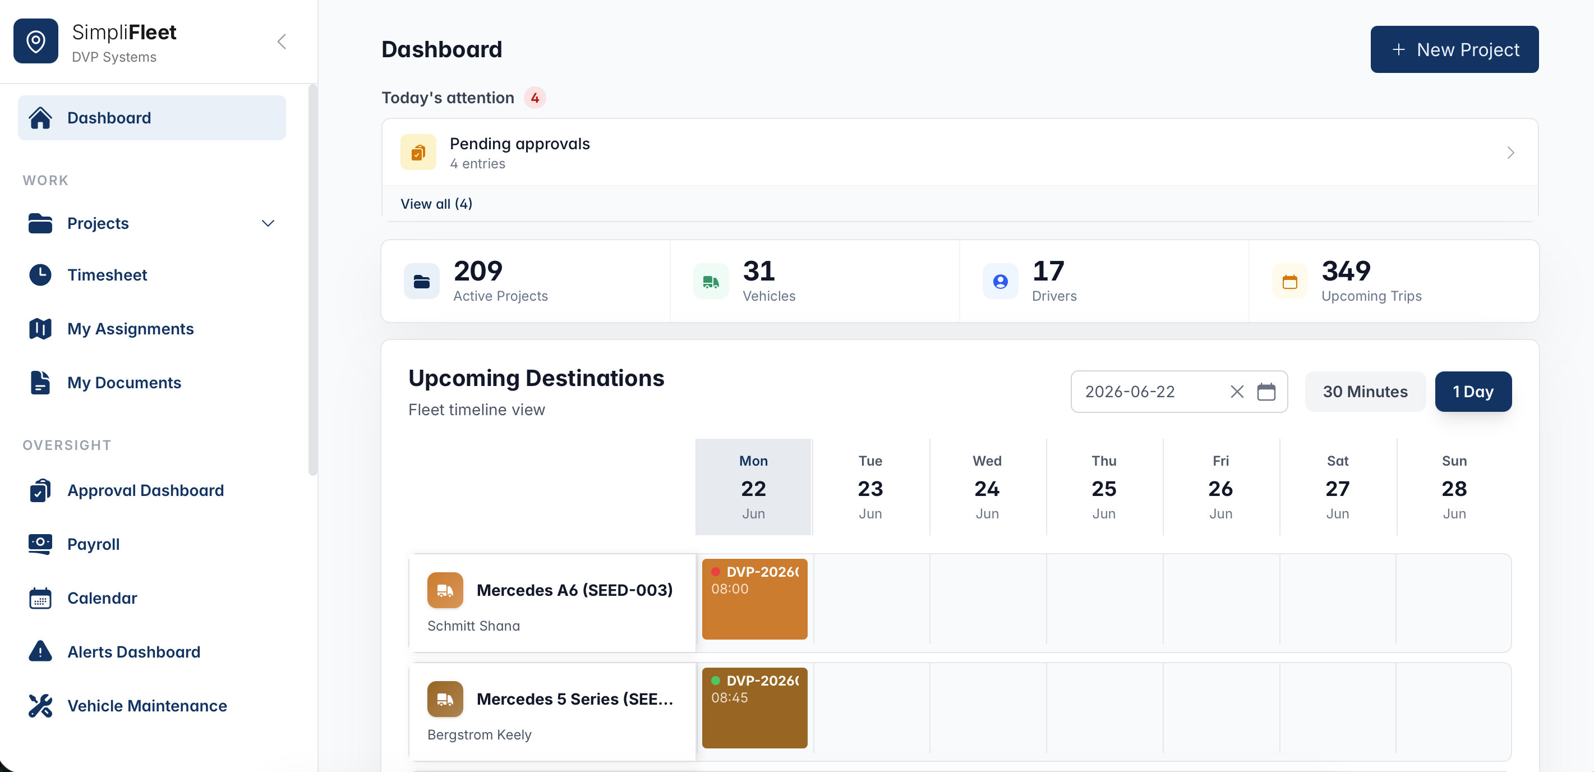Image resolution: width=1594 pixels, height=772 pixels.
Task: Open the 08:45 DVP trip block
Action: (754, 707)
